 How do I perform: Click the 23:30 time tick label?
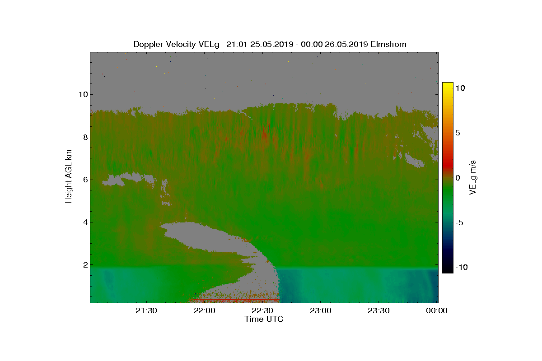pos(379,310)
